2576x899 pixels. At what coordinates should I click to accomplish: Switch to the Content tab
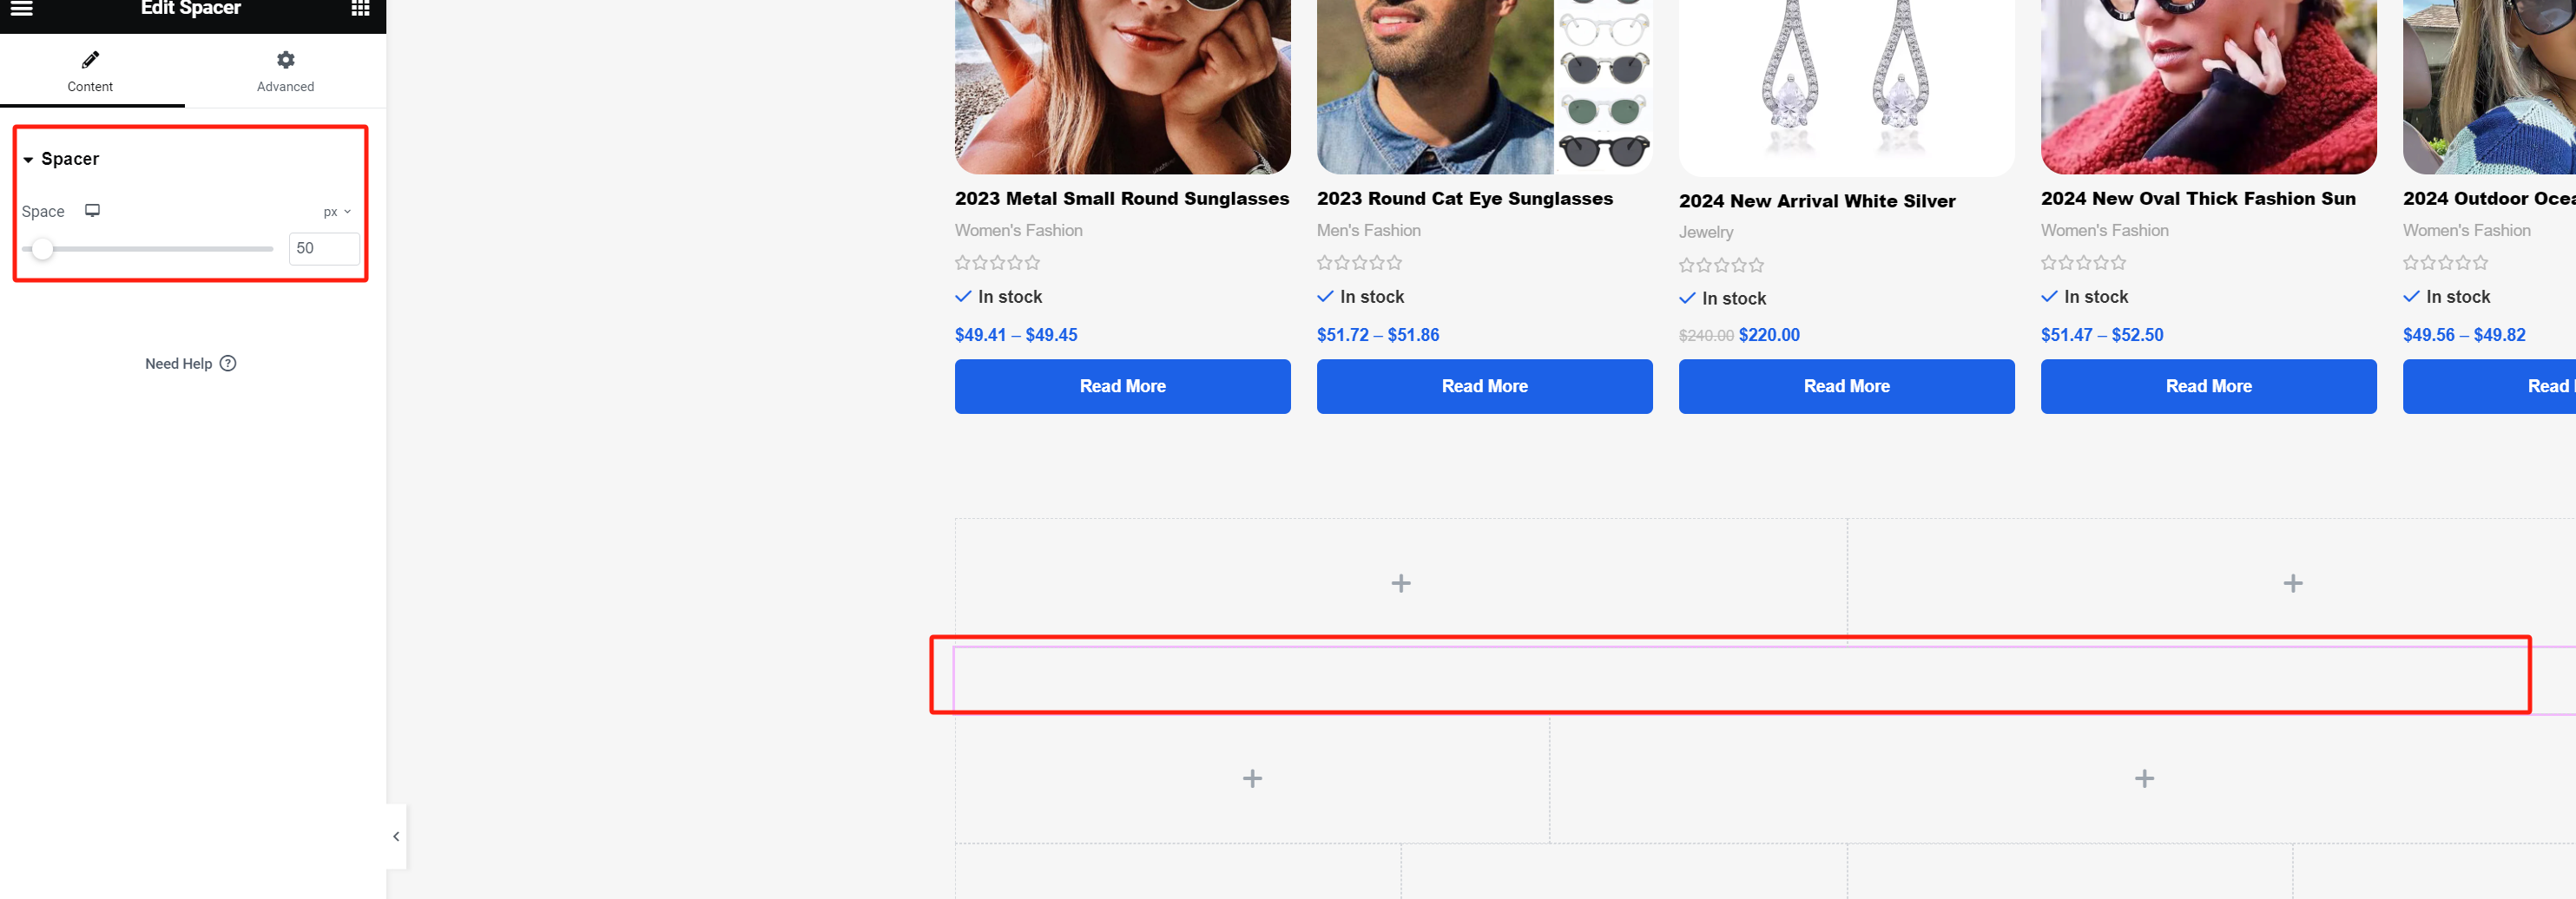pos(90,71)
